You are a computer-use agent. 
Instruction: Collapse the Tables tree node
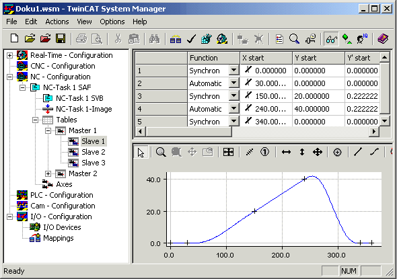pos(35,120)
